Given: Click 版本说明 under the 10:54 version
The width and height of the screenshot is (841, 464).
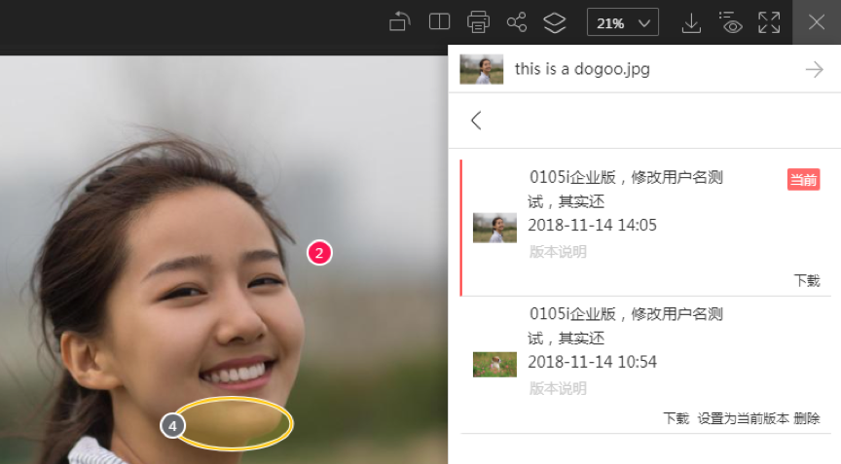Looking at the screenshot, I should point(558,388).
